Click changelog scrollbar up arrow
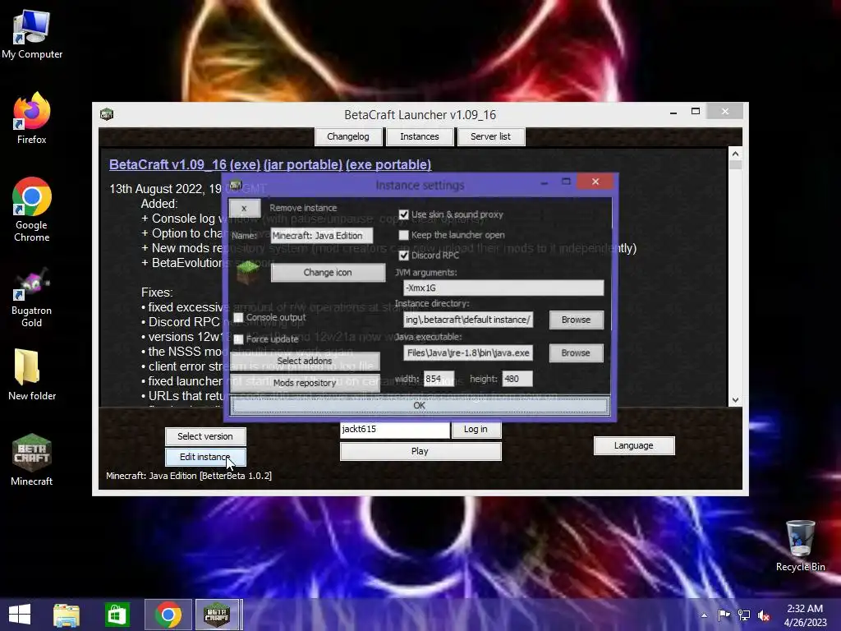This screenshot has height=631, width=841. [x=735, y=154]
